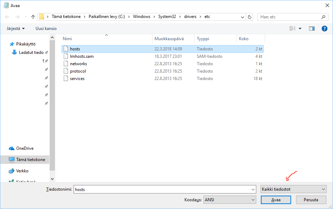
Task: Click the Avaa button
Action: click(x=276, y=200)
